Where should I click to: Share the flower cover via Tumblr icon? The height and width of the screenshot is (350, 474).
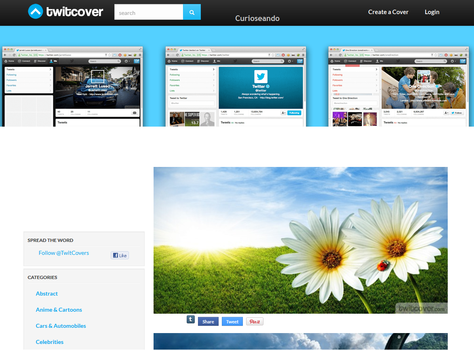[x=190, y=319]
